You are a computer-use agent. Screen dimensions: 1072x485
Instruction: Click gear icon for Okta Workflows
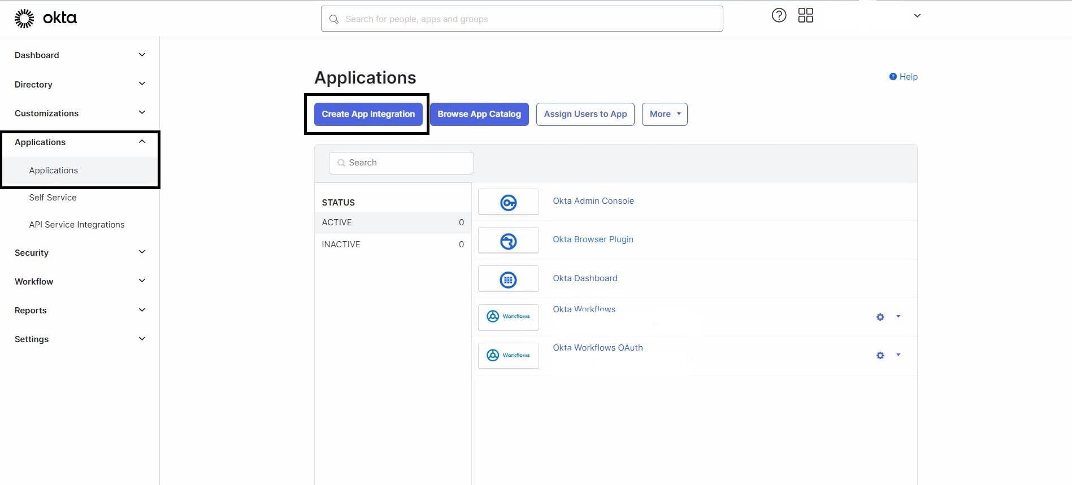pos(880,317)
